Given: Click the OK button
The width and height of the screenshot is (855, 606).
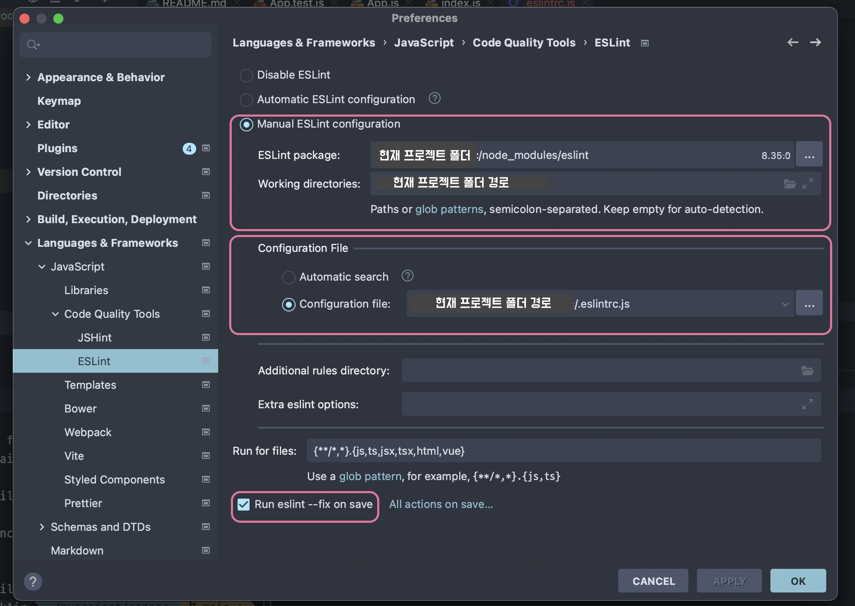Looking at the screenshot, I should pyautogui.click(x=797, y=581).
